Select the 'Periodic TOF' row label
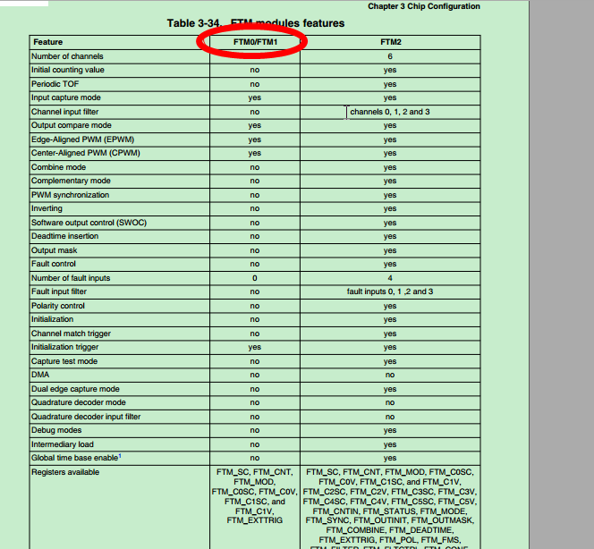594x549 pixels. [x=55, y=84]
